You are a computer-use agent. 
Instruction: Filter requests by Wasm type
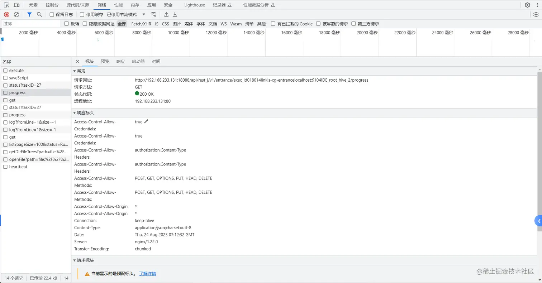click(x=236, y=24)
